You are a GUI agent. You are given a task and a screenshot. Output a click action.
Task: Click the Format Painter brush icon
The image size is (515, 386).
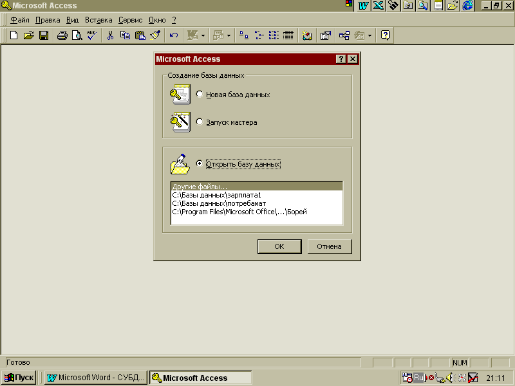[x=155, y=35]
